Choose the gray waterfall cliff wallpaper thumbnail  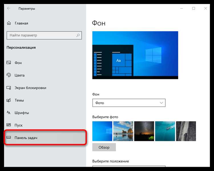click(186, 131)
